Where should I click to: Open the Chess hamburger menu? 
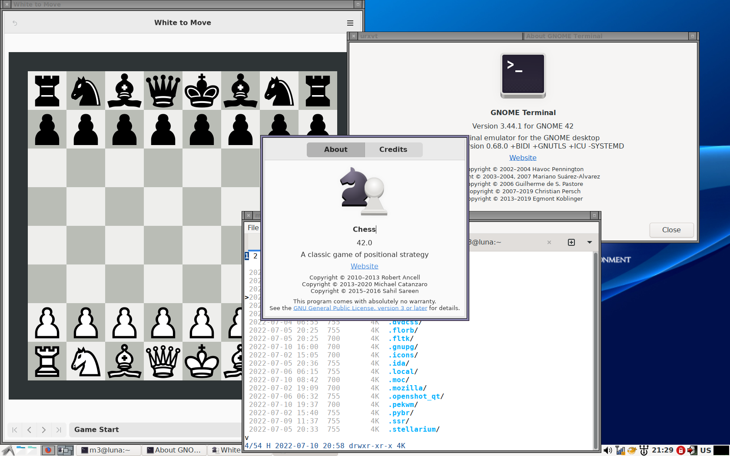350,23
